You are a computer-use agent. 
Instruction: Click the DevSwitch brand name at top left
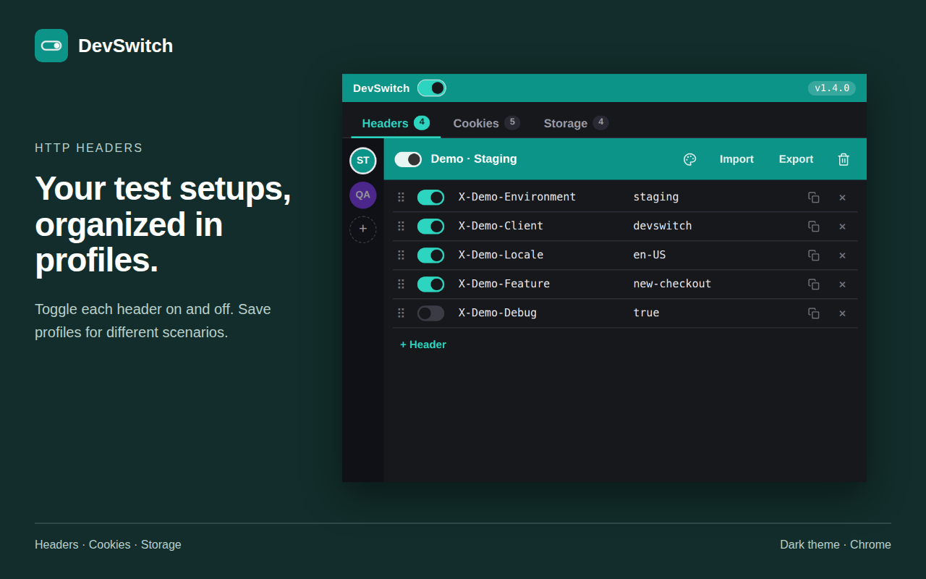(125, 46)
